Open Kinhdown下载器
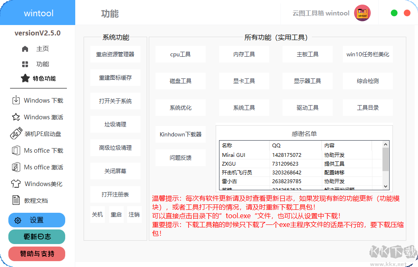418x267 pixels. pos(180,134)
